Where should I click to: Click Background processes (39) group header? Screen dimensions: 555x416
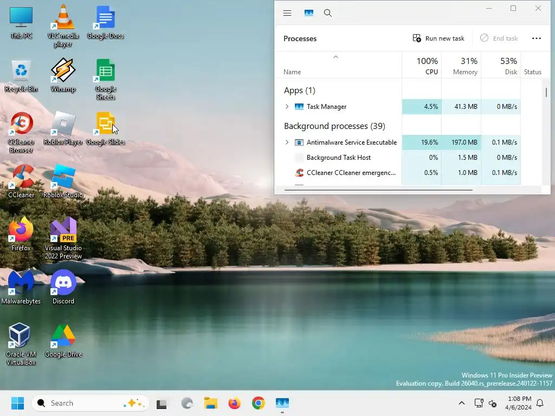[x=334, y=126]
